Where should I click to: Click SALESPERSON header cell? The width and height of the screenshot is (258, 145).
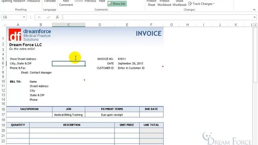click(29, 109)
